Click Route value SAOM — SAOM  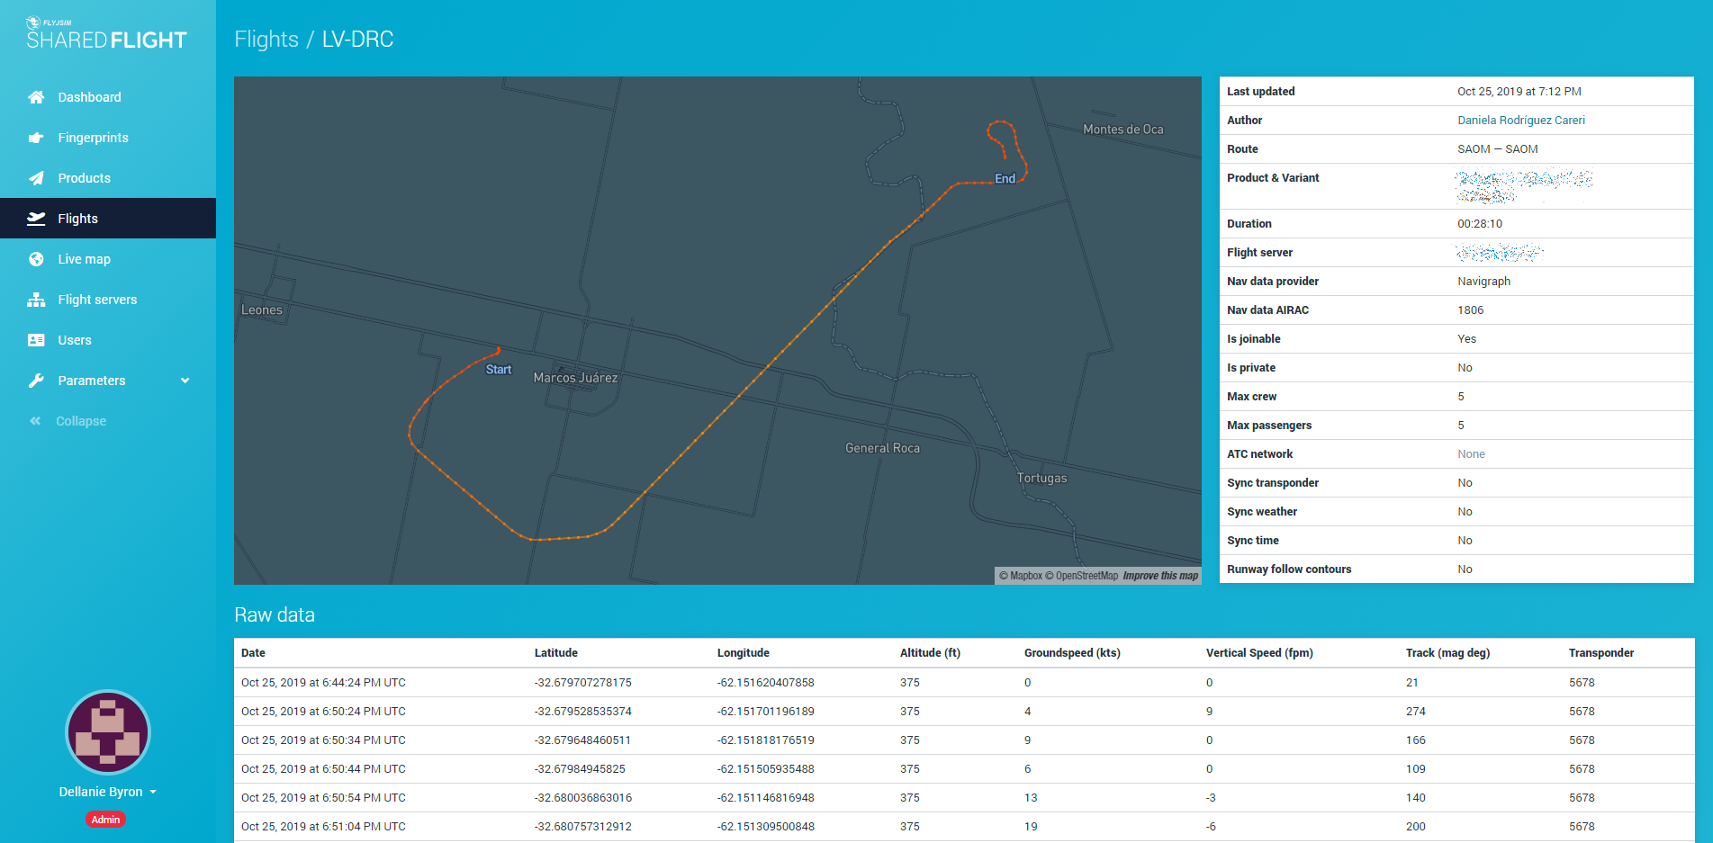point(1498,149)
